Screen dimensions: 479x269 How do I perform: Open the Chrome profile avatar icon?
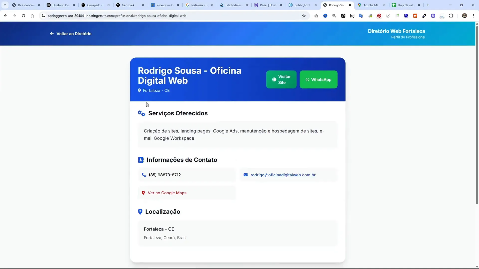coord(465,16)
